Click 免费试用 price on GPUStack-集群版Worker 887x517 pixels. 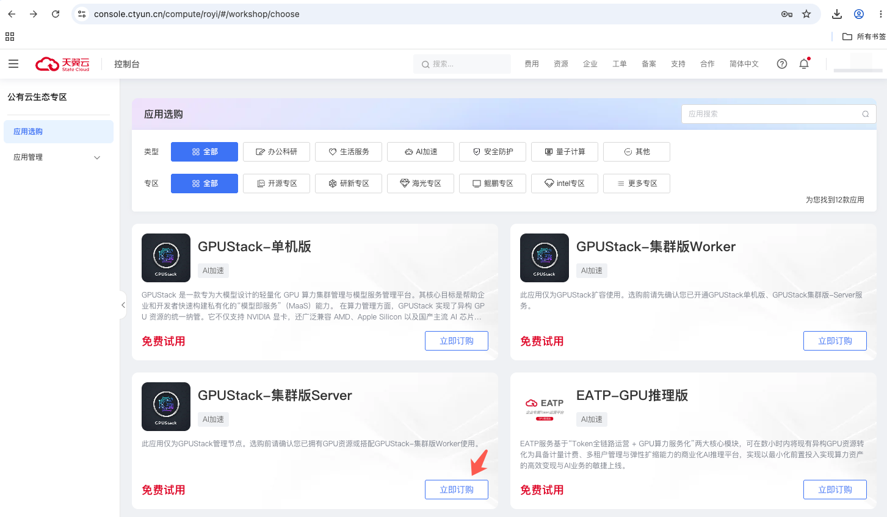[x=542, y=341]
